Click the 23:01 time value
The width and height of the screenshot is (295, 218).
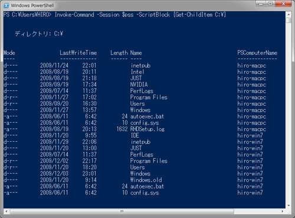tap(89, 173)
